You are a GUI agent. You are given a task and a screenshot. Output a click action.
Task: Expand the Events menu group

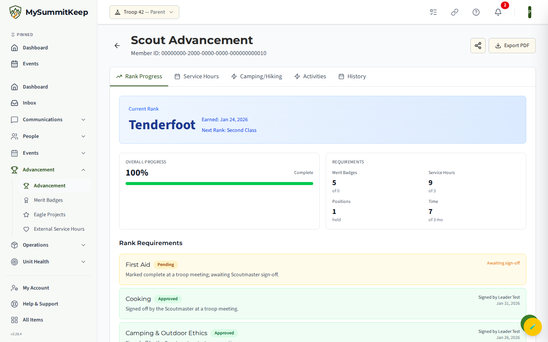[49, 153]
